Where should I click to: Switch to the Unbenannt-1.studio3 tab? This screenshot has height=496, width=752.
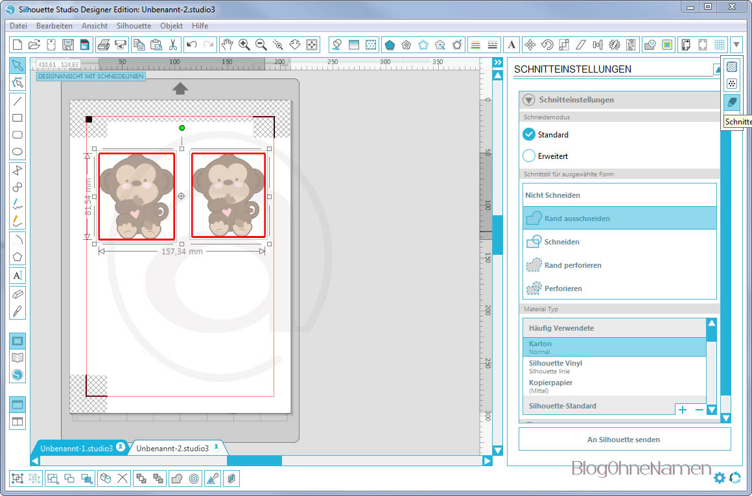tap(76, 448)
